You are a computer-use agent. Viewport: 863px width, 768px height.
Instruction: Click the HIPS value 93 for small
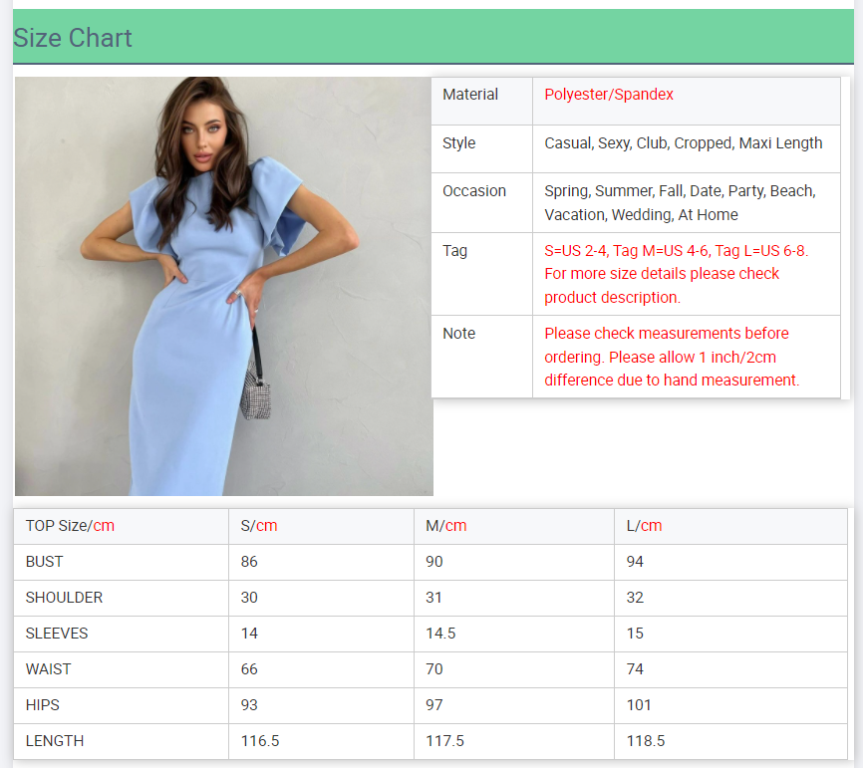[x=249, y=705]
